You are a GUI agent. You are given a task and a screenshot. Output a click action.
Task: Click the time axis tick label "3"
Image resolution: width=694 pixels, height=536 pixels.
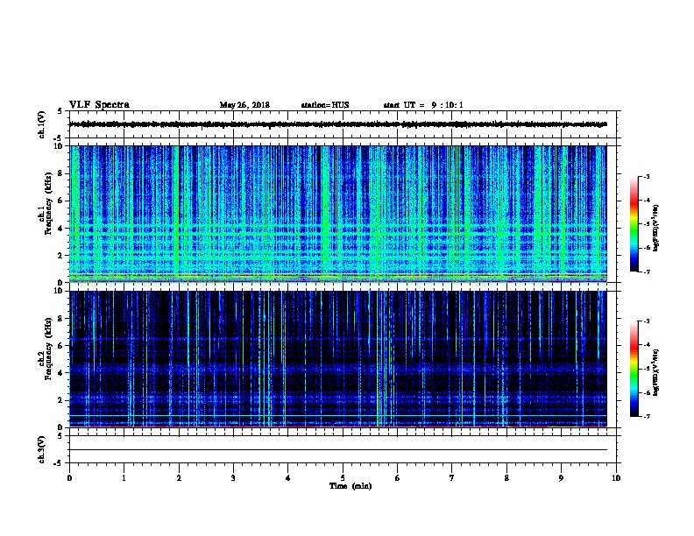coord(233,478)
